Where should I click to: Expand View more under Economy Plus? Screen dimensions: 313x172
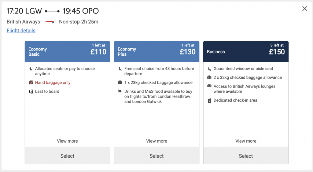click(156, 141)
